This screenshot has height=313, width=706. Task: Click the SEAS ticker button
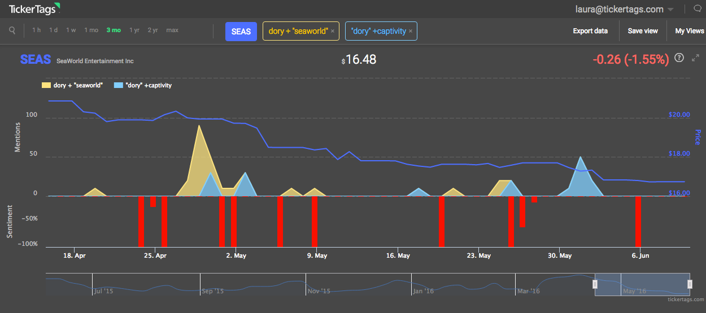tap(241, 32)
